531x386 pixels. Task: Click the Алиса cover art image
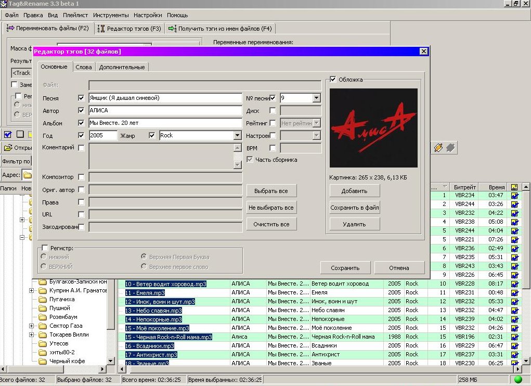click(x=373, y=128)
